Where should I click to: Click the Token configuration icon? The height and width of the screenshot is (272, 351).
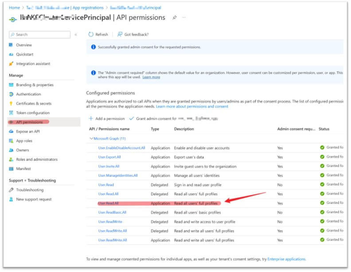[12, 113]
